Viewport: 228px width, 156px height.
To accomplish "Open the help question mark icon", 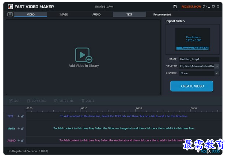I will [205, 7].
